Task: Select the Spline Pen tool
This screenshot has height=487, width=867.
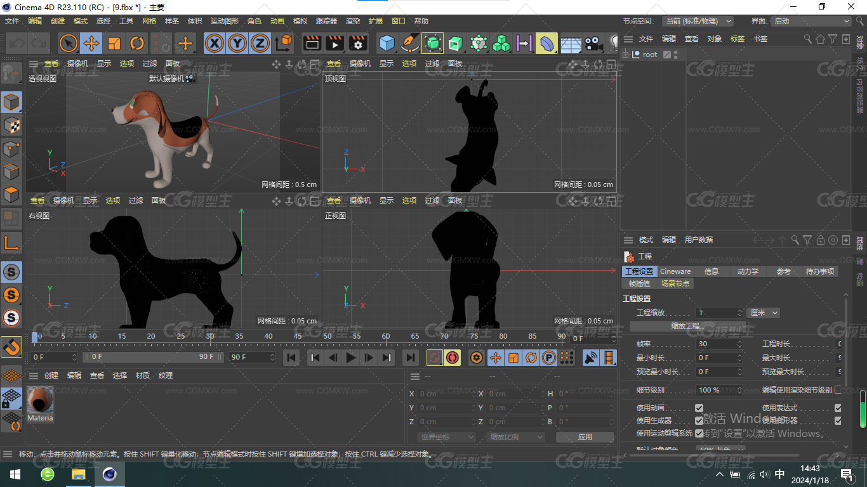Action: [x=410, y=43]
